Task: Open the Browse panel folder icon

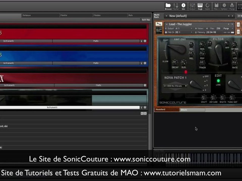Action: tap(168, 7)
